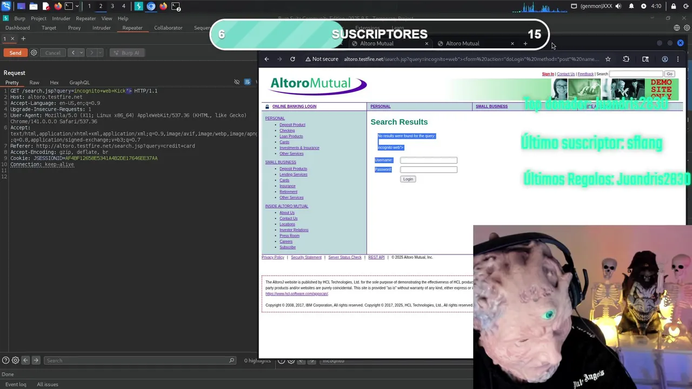The image size is (692, 389).
Task: Open Repeater request settings gear icon
Action: (34, 53)
